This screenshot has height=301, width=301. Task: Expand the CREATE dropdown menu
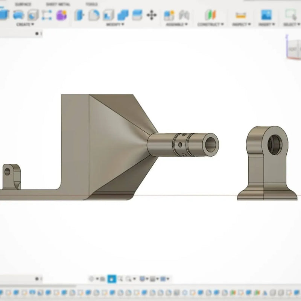click(x=25, y=24)
